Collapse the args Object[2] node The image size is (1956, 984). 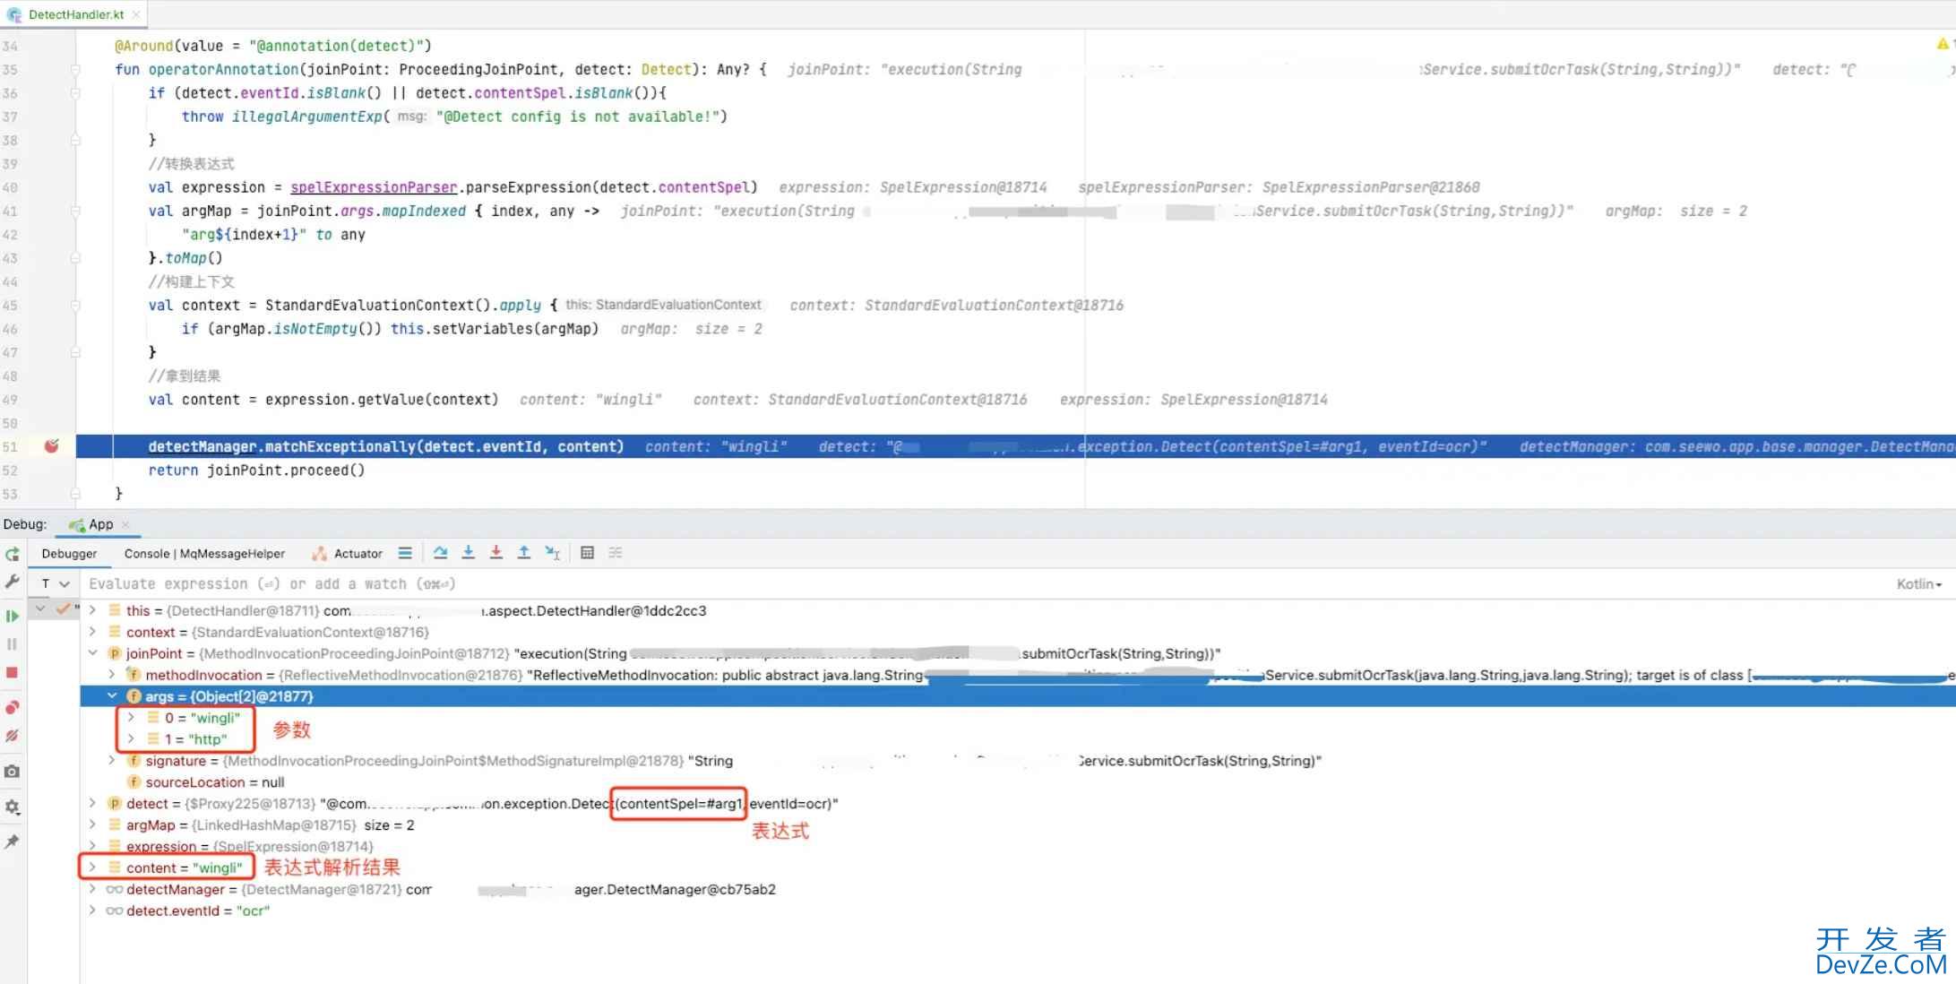click(112, 696)
